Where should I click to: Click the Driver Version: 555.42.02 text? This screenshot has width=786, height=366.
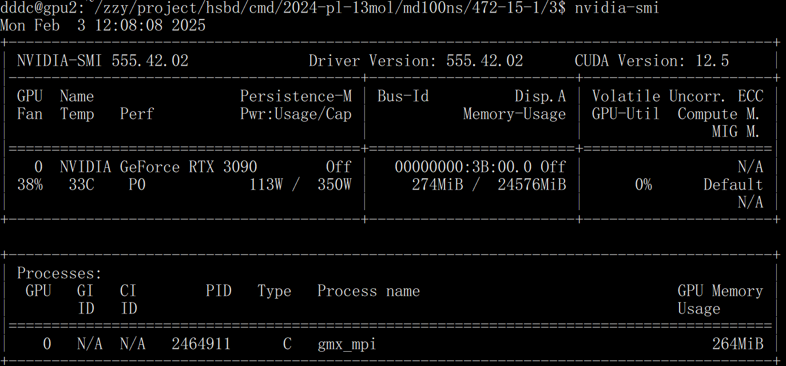coord(416,61)
